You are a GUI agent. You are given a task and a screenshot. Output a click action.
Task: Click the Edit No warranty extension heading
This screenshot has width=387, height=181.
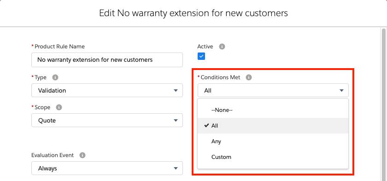click(x=193, y=13)
